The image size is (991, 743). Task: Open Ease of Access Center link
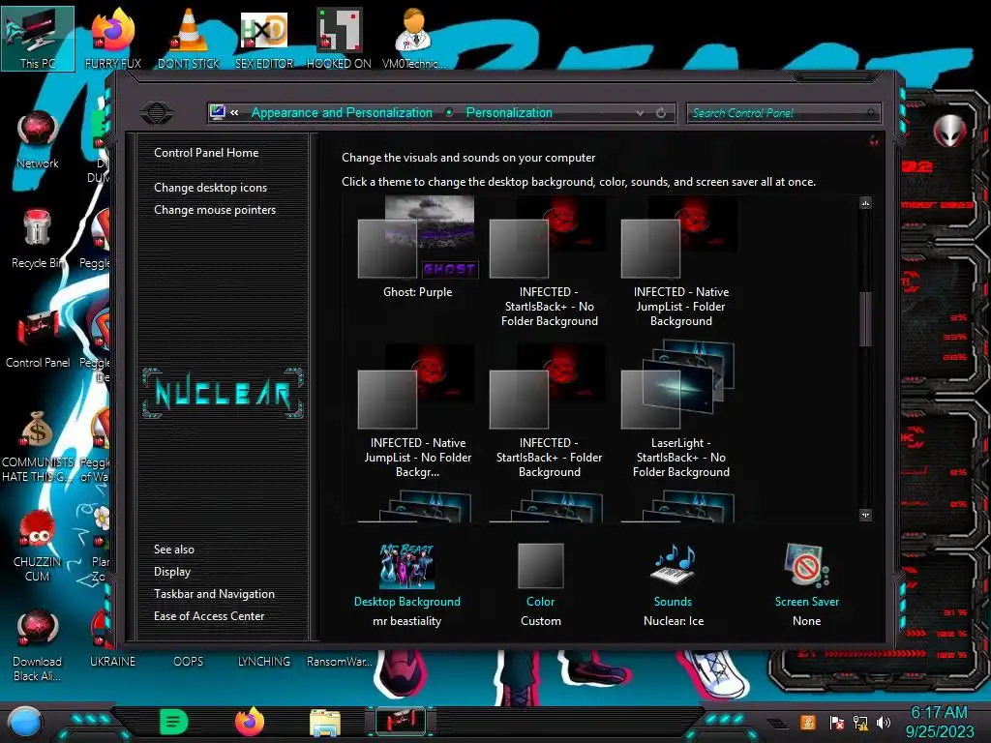coord(209,616)
